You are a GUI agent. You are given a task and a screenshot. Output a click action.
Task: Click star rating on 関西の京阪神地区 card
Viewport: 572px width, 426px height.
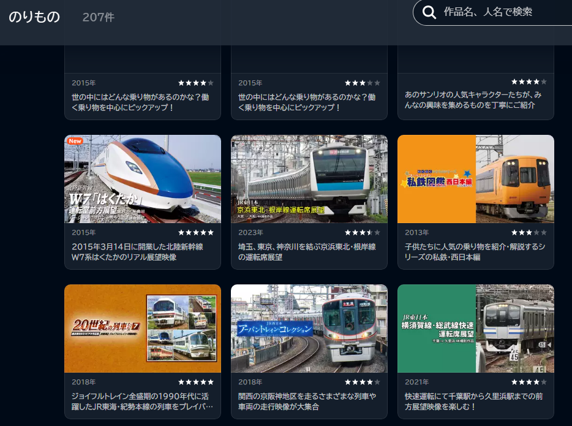click(362, 382)
